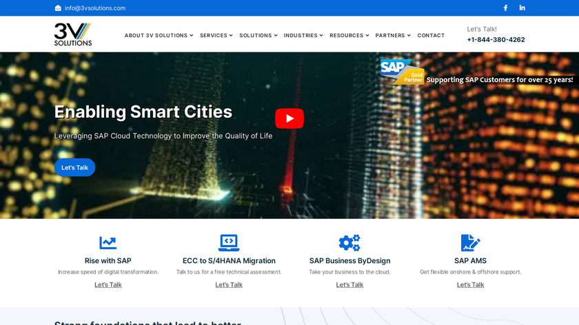
Task: Click Let's Talk under SAP Business ByDesign
Action: pyautogui.click(x=349, y=285)
